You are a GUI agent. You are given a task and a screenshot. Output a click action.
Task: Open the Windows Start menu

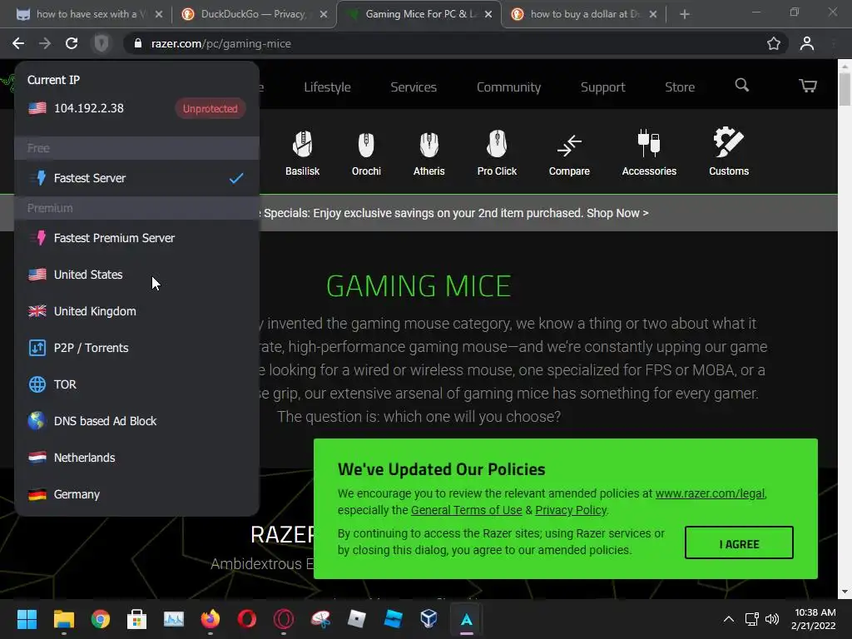click(x=27, y=619)
